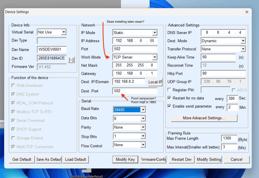The width and height of the screenshot is (259, 178).
Task: Toggle the Storage Extend checkbox
Action: coord(13,138)
